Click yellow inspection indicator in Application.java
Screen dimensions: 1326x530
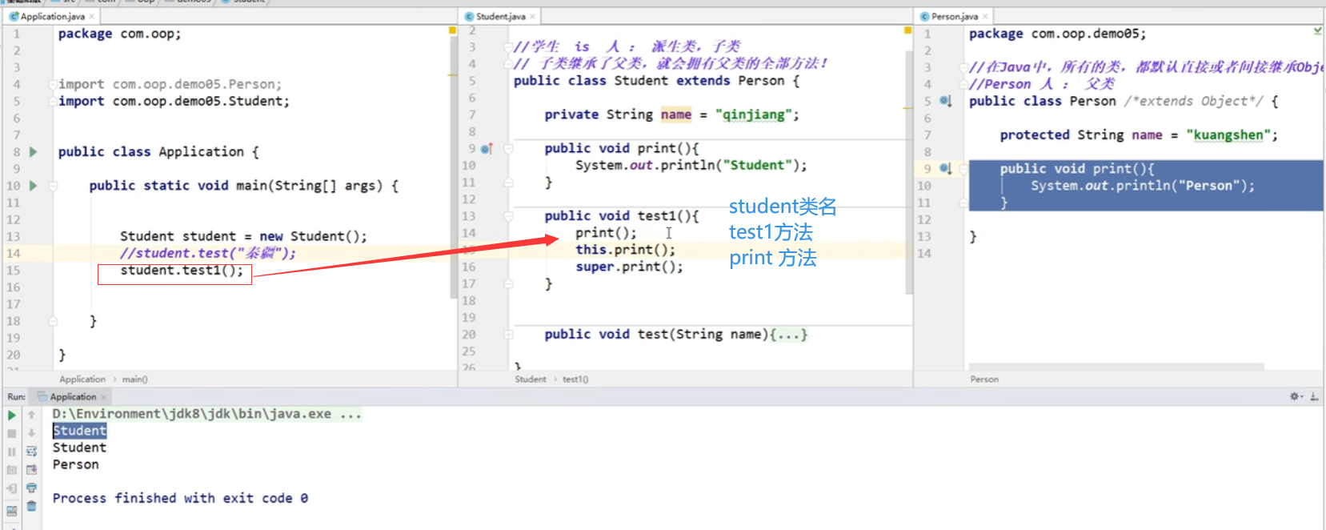tap(452, 30)
